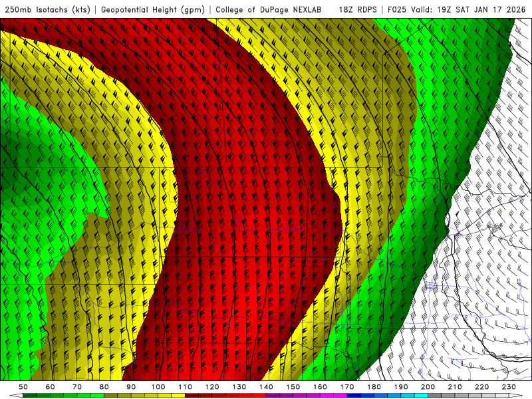Click the 200 kt legend label

click(428, 387)
